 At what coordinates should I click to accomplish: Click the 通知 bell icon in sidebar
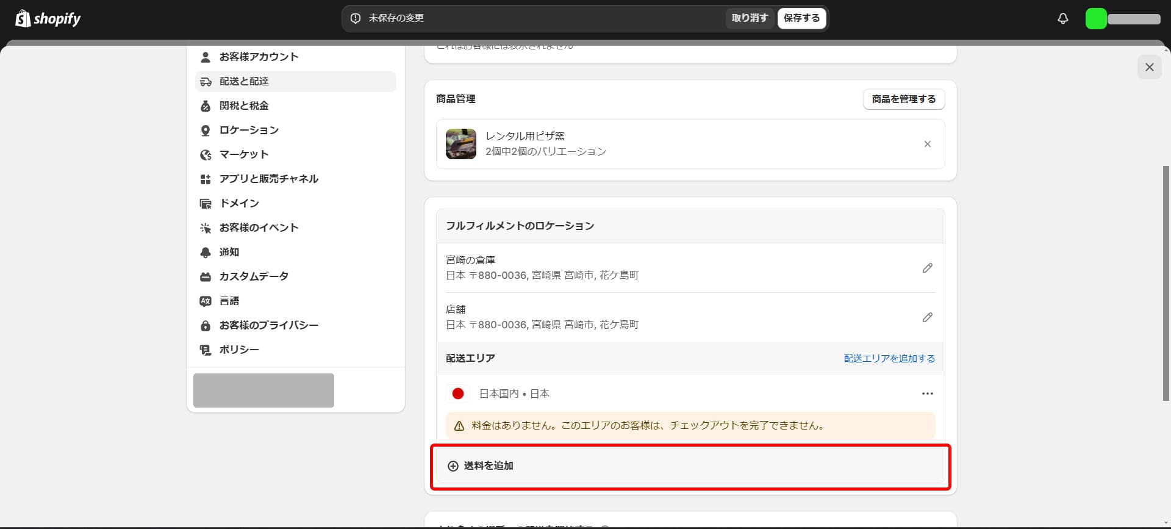tap(206, 253)
